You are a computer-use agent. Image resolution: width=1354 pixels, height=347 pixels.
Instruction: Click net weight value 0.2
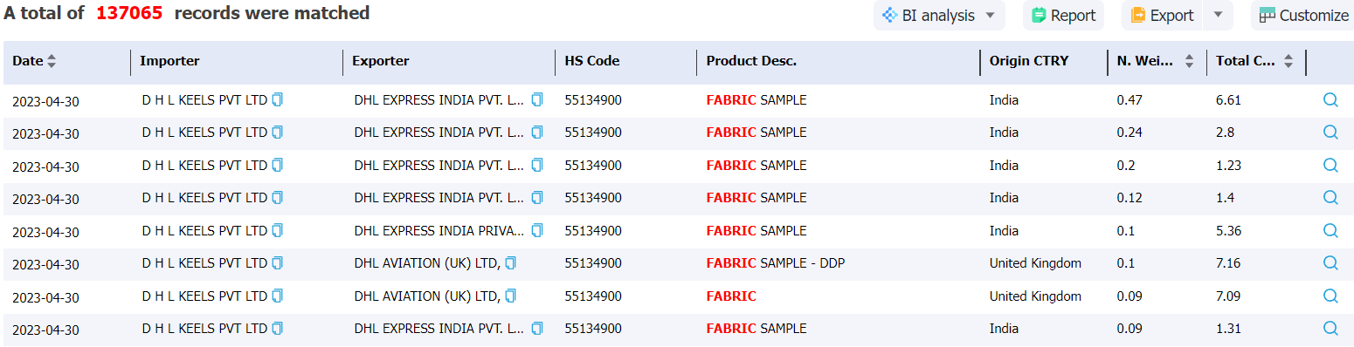click(1125, 165)
